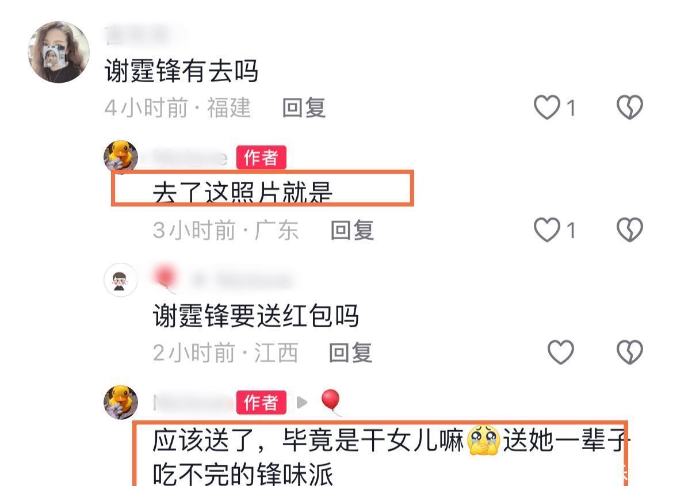Image resolution: width=673 pixels, height=486 pixels.
Task: Open duck avatar beside the red balloon reply
Action: click(121, 402)
